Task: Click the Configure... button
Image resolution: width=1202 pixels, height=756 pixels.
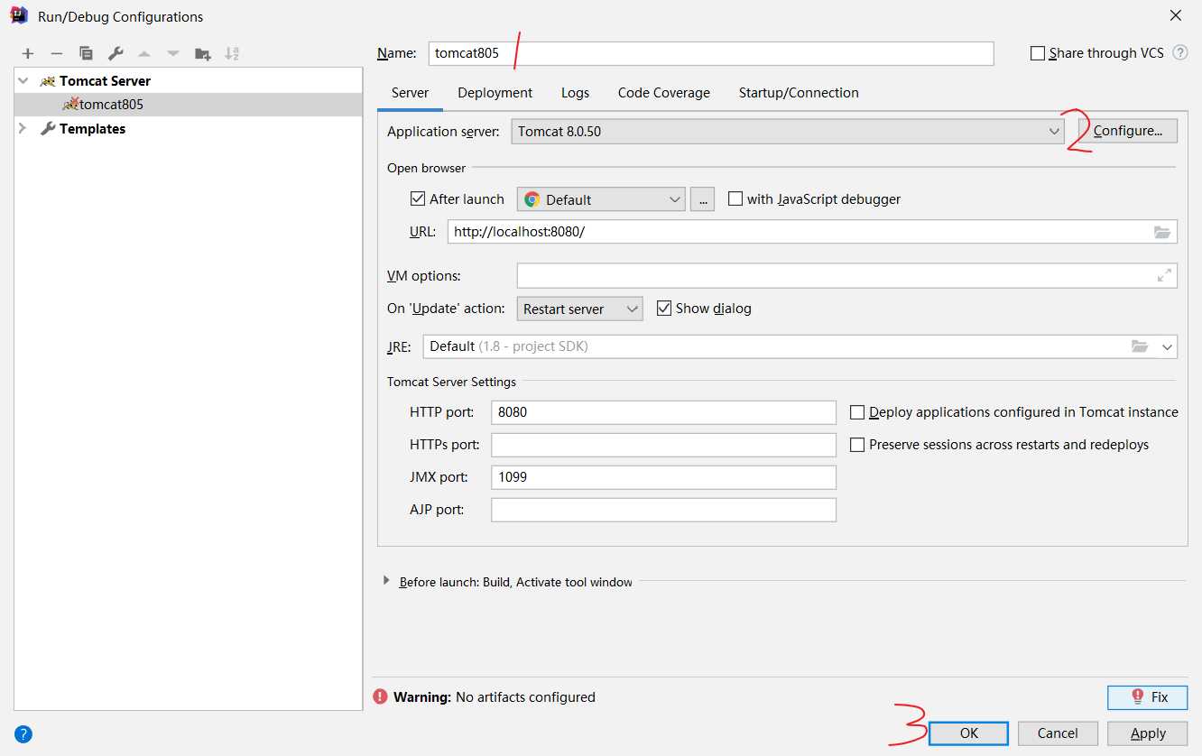Action: tap(1128, 131)
